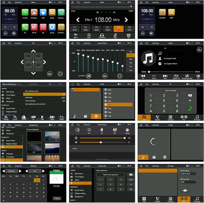The image size is (204, 203).
Task: Open Calendar icon in the 108.00 menu screen
Action: pos(162,12)
